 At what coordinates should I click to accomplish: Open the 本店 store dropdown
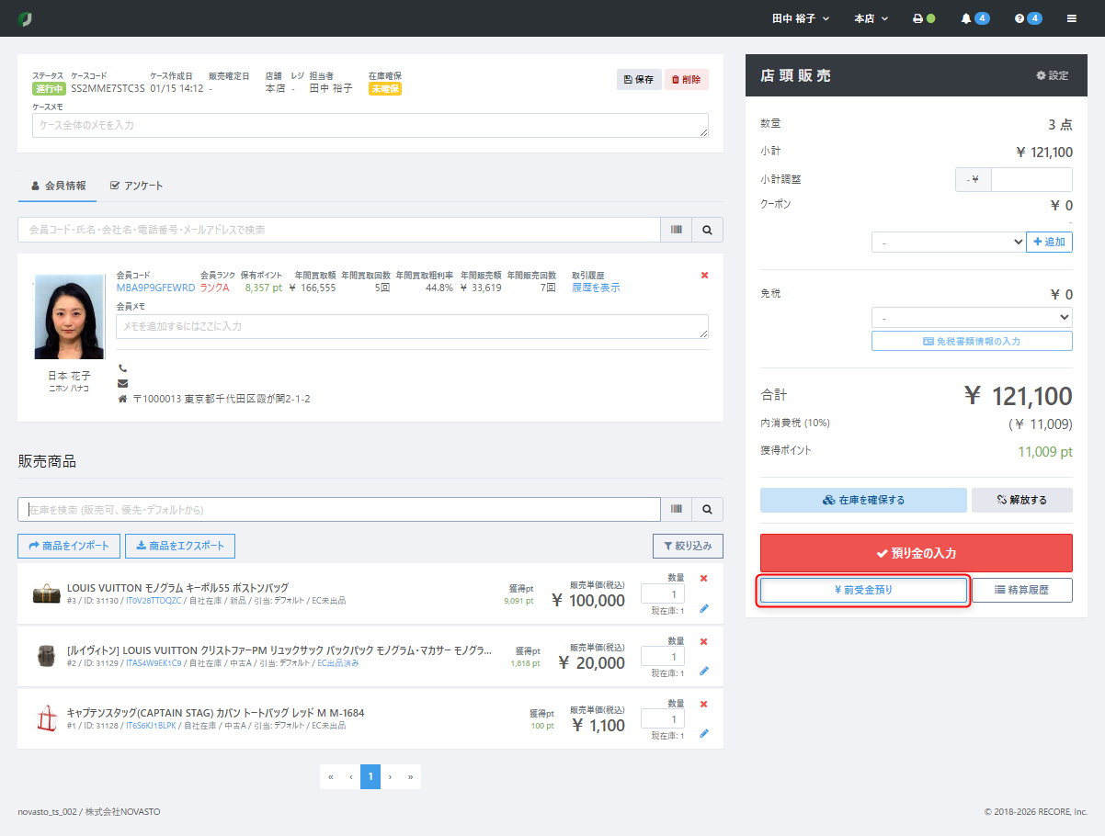(x=871, y=18)
